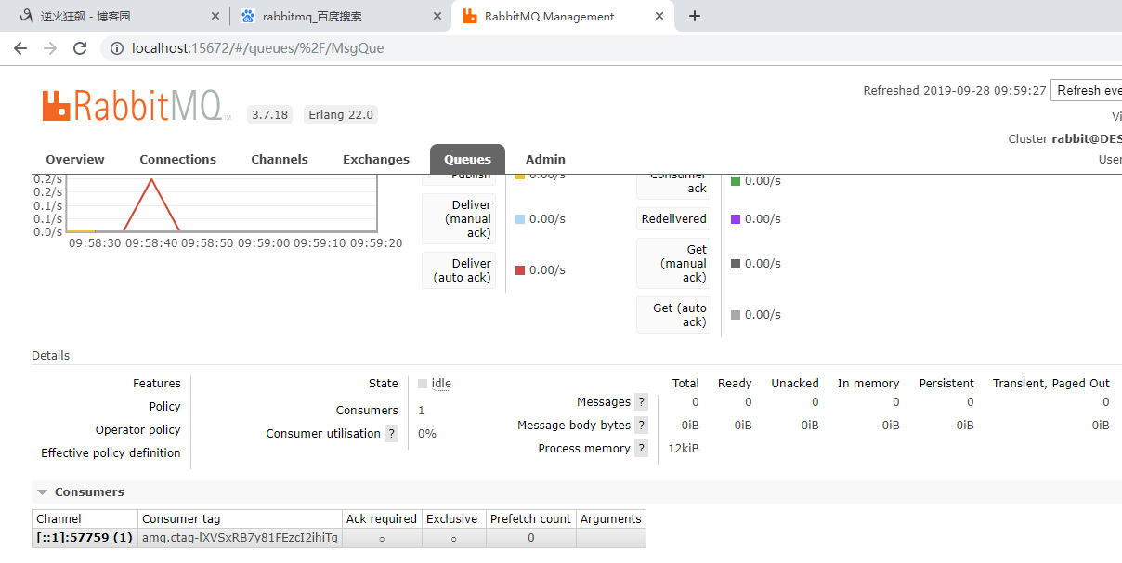Viewport: 1122px width, 563px height.
Task: Switch to the 逆火狂飙 - 博客园 tab
Action: [115, 16]
